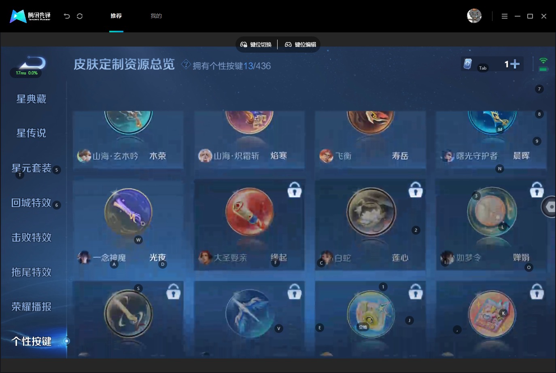The height and width of the screenshot is (373, 556).
Task: Open the floating hexagon side handle
Action: pos(549,207)
